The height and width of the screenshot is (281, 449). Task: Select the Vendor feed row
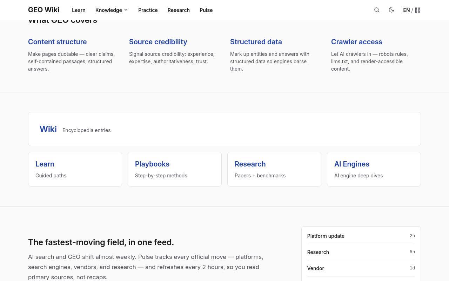click(x=361, y=268)
